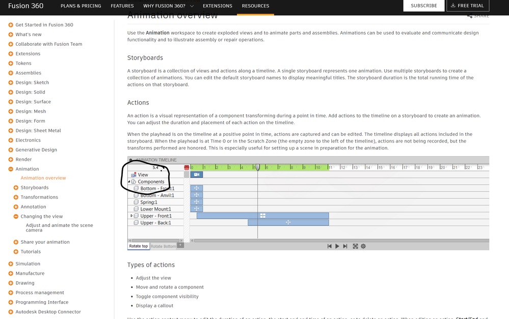
Task: Expand the Design: Sketch section
Action: (x=11, y=82)
